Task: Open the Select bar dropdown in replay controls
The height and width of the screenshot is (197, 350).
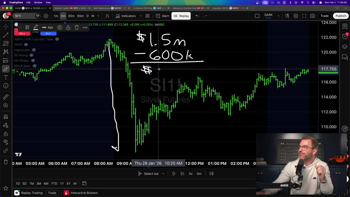Action: [x=151, y=173]
